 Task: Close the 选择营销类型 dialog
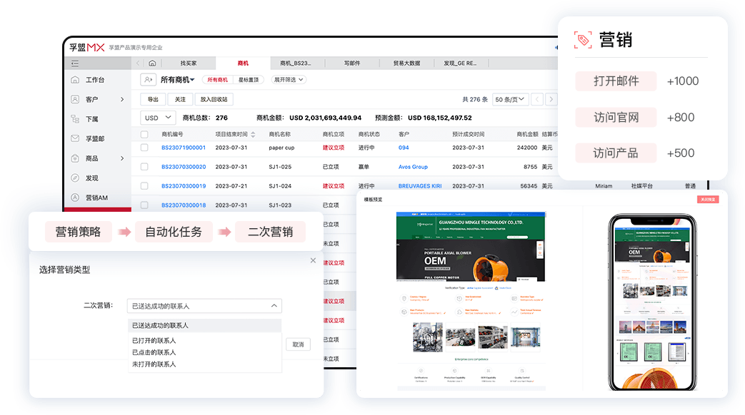pyautogui.click(x=313, y=261)
